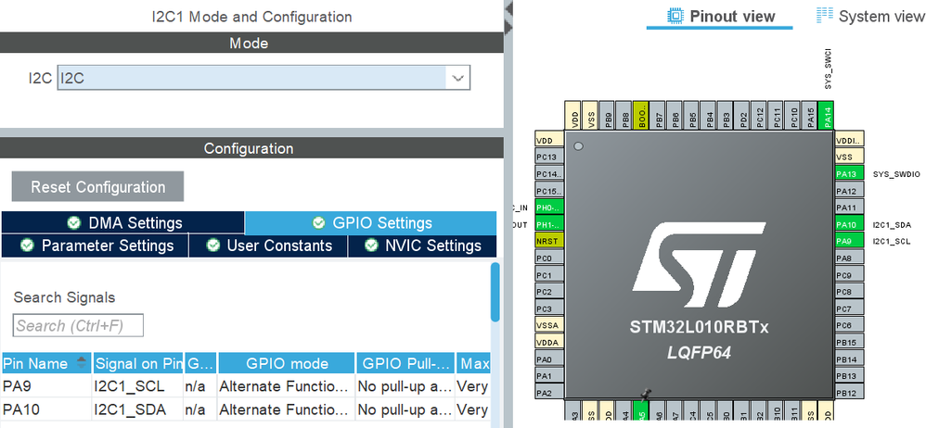The height and width of the screenshot is (428, 926).
Task: Open the NVIC Settings tab
Action: coord(422,245)
